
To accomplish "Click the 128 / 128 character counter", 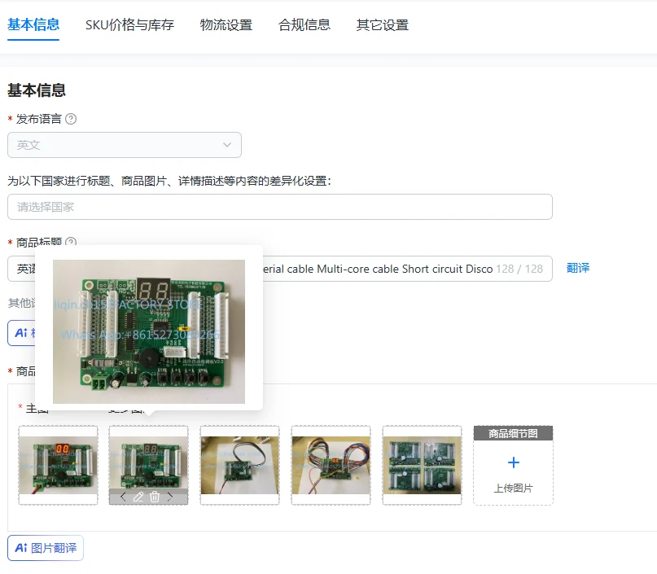I will 519,269.
